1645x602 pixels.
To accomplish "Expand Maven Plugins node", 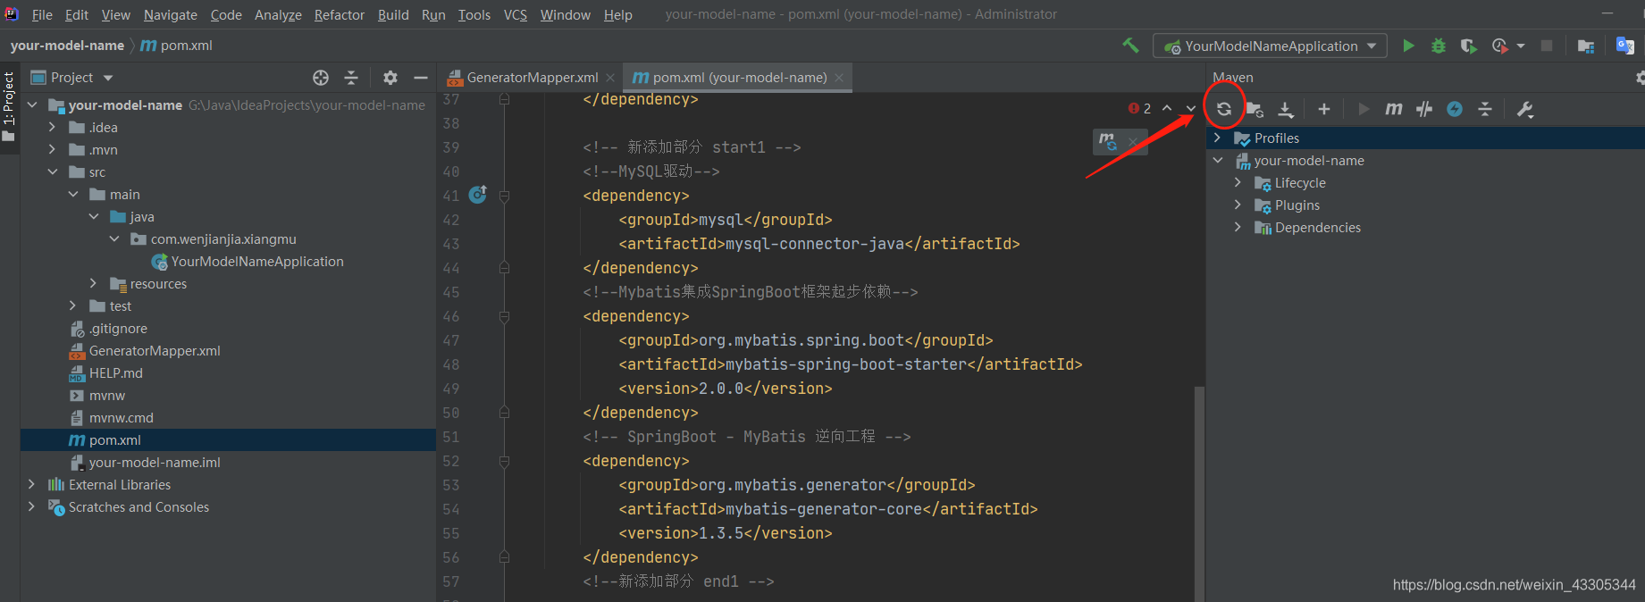I will (1238, 205).
